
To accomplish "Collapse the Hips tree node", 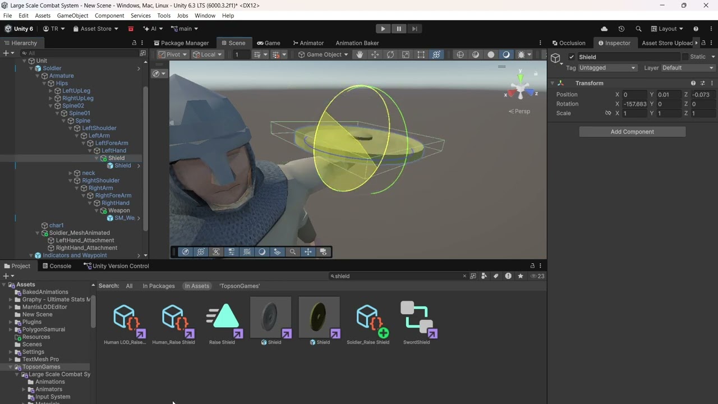I will (45, 83).
